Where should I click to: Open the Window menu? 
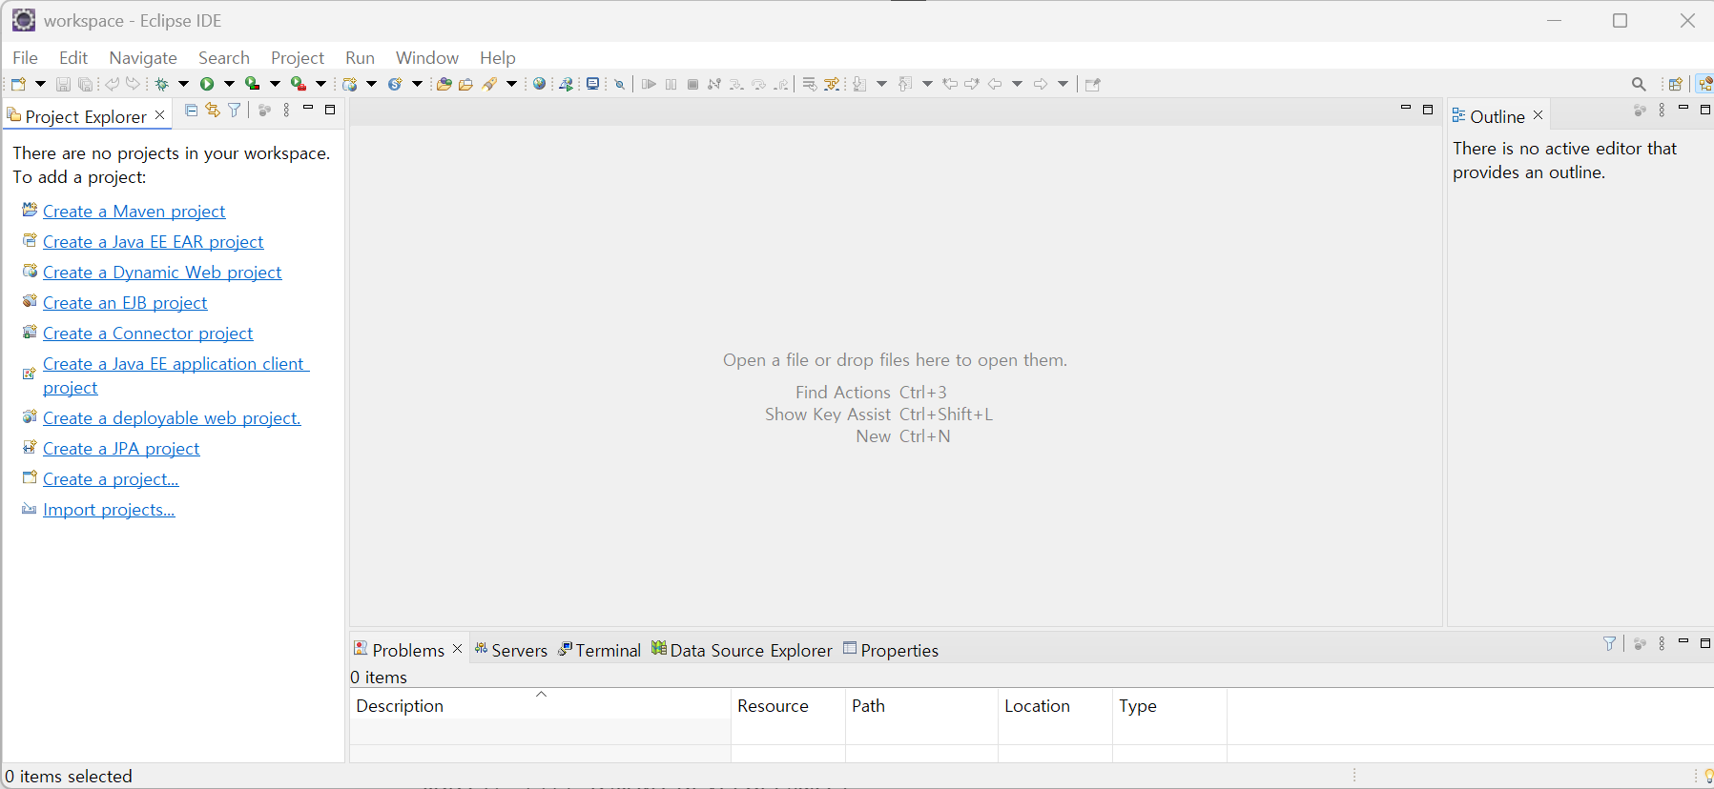[x=427, y=58]
